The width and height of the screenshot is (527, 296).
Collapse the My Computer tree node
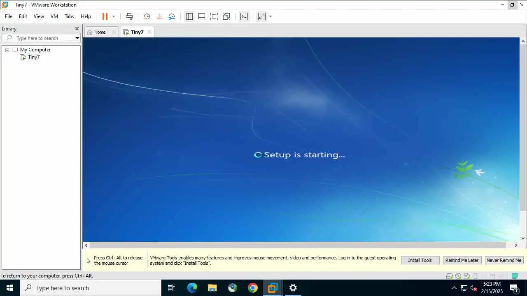click(7, 50)
